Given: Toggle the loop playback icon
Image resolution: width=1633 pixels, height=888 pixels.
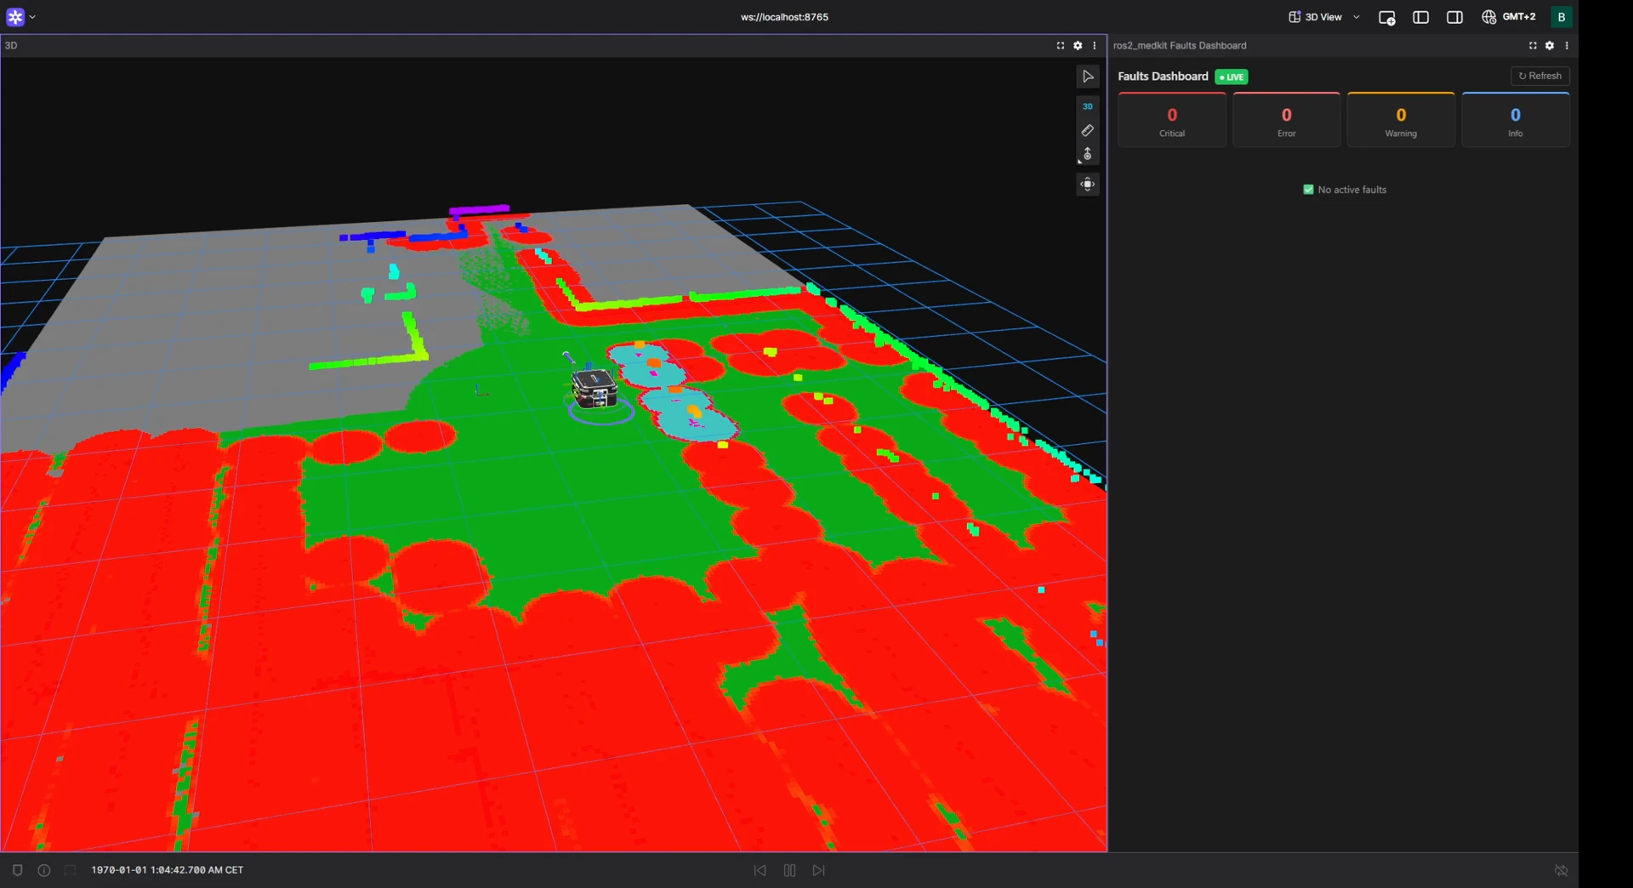Looking at the screenshot, I should click(x=1561, y=870).
